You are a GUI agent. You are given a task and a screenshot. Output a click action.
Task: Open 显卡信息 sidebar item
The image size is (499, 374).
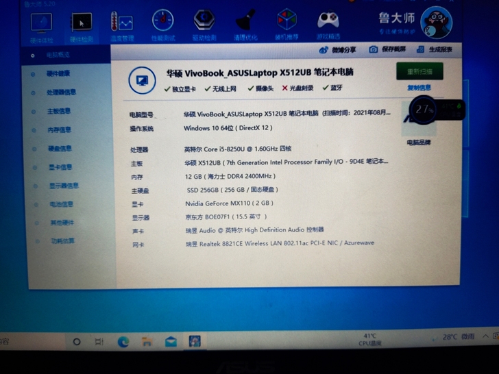pyautogui.click(x=60, y=167)
